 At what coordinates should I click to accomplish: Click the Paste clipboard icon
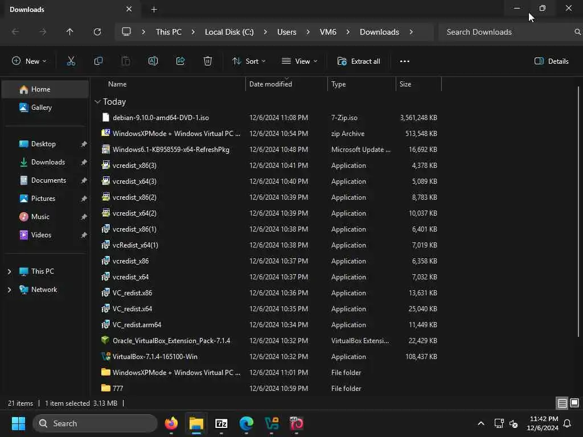coord(126,61)
